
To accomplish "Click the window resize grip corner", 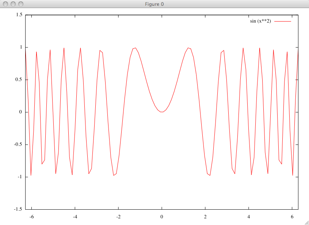I will [x=306, y=222].
